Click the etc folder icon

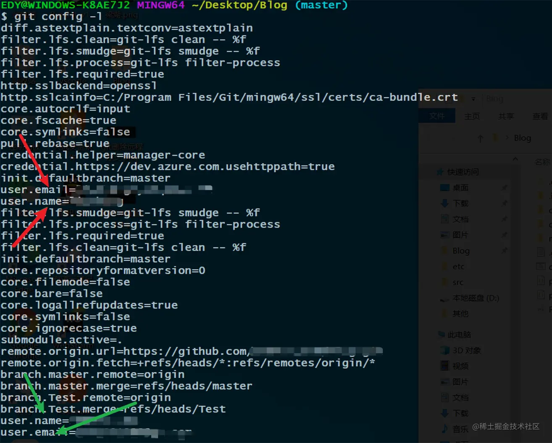coord(445,266)
